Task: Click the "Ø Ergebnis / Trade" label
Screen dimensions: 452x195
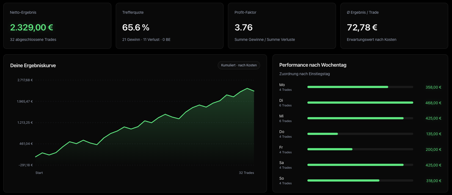Action: (363, 12)
